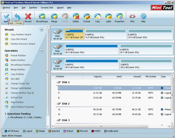Click the Delete toolbar icon
This screenshot has width=175, height=138.
(x=76, y=17)
